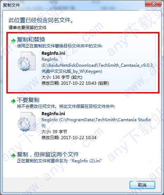Click bold RegInfo.ini filename in don't-copy option

click(x=53, y=114)
